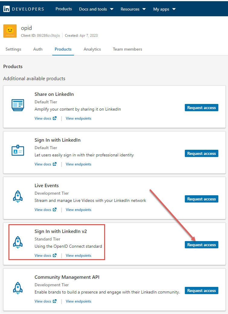Click the Sign In with LinkedIn v2 rocket icon
Viewport: 228px width, 314px height.
[18, 242]
